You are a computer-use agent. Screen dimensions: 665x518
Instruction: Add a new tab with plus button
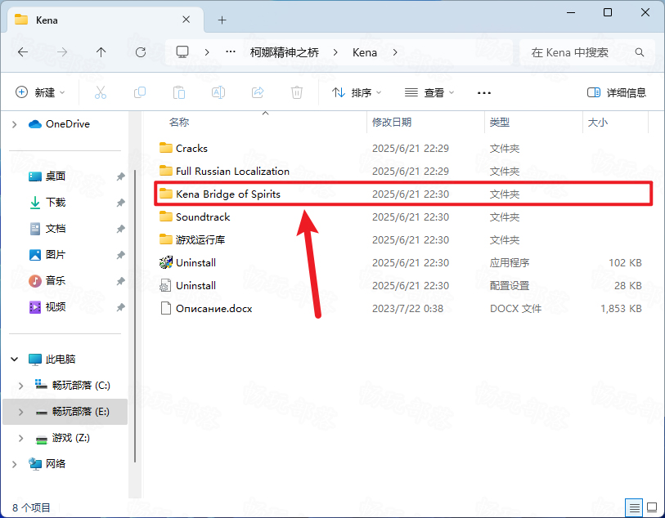click(x=222, y=20)
